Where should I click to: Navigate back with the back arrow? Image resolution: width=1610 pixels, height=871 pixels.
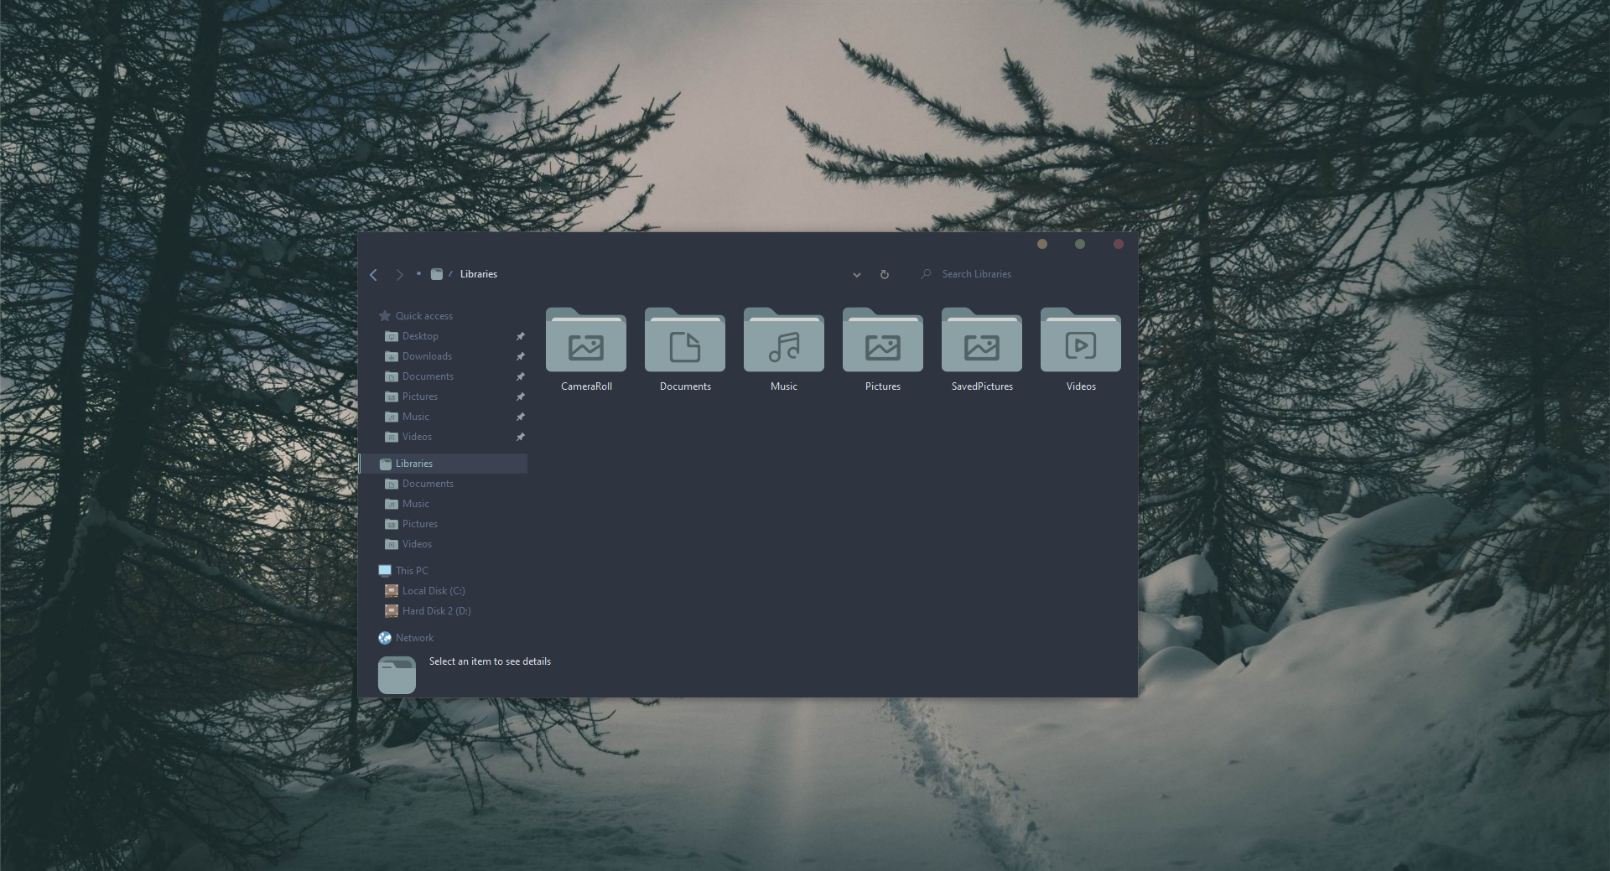tap(373, 274)
